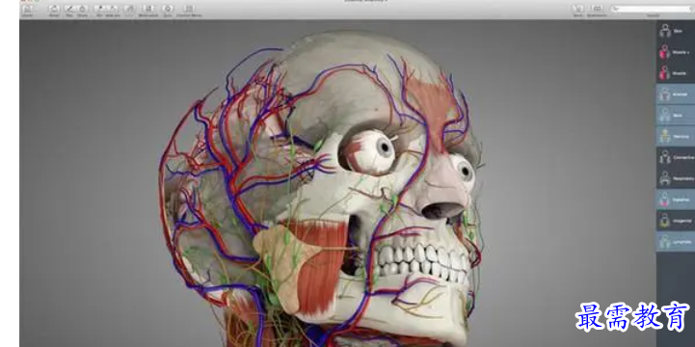Show the Respiratory system layer
695x347 pixels.
[x=676, y=178]
